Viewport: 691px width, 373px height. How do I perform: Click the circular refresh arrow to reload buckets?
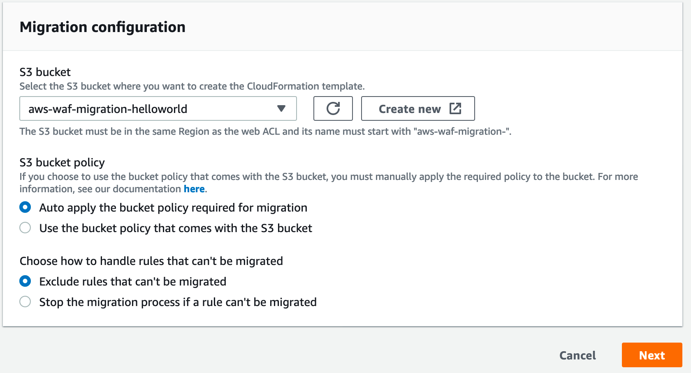point(333,108)
